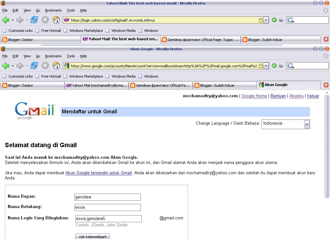Click Firefox icon in Akun Google title bar

coord(3,49)
